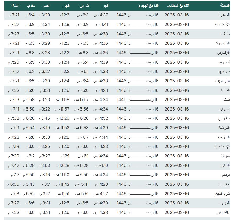This screenshot has height=220, width=233.
Task: Click Gregorian date in أسوان row
Action: coord(177,109)
